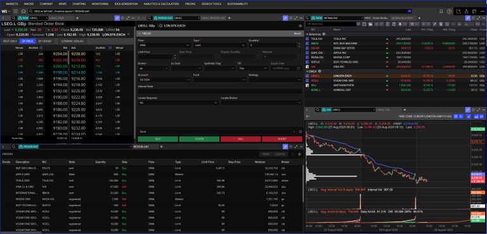Open the Home icon in top bar
Screen dimensions: 487x234
pos(23,11)
